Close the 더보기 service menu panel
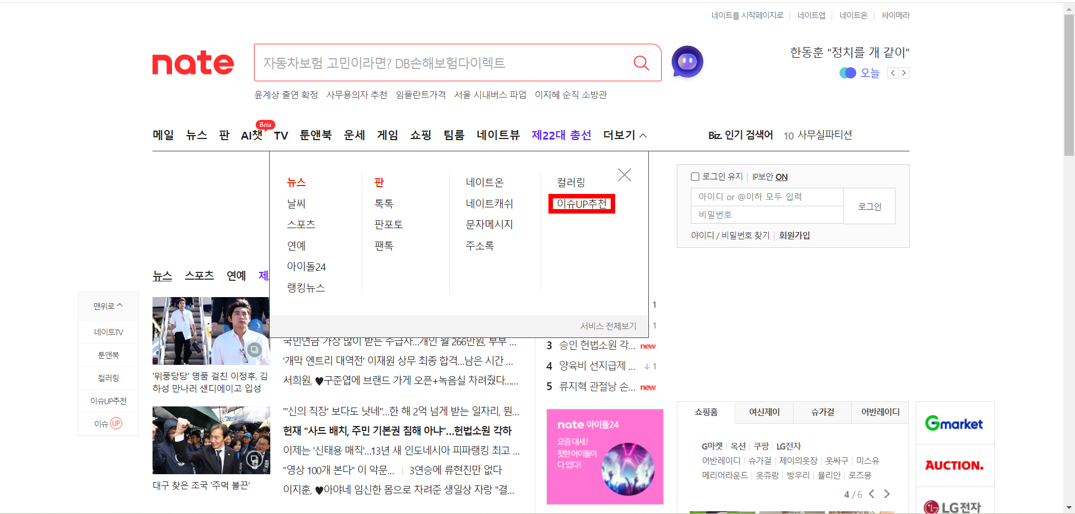The height and width of the screenshot is (514, 1075). (x=624, y=175)
